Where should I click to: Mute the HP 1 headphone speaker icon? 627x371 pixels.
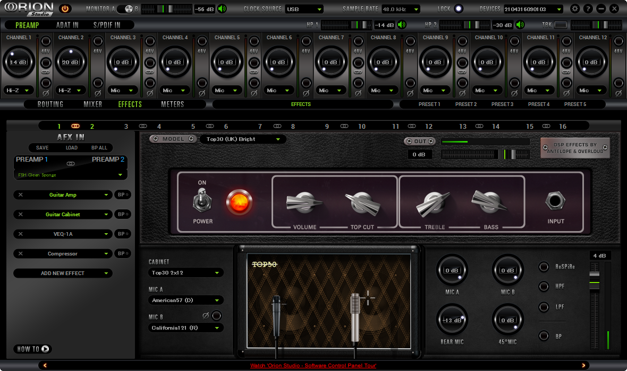(402, 25)
